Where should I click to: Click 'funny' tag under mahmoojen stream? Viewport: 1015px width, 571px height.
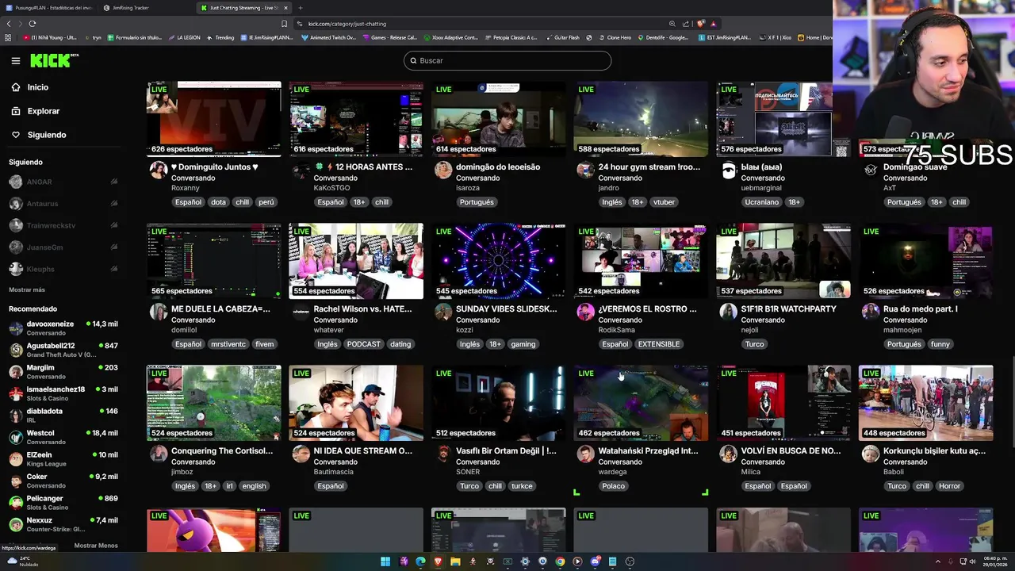click(940, 344)
